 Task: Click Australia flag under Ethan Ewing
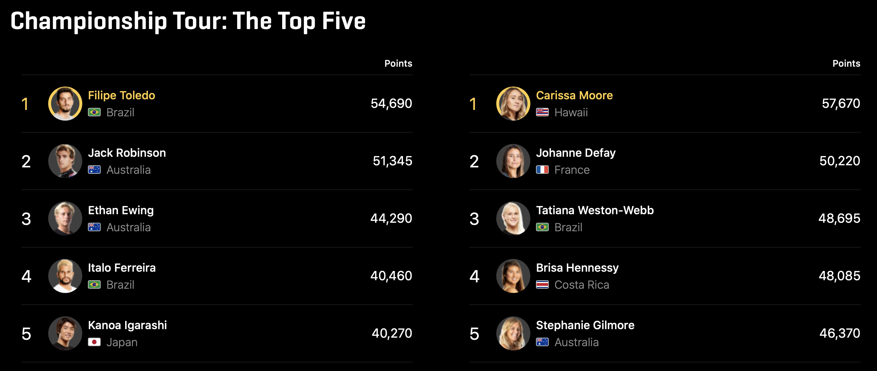click(x=94, y=227)
